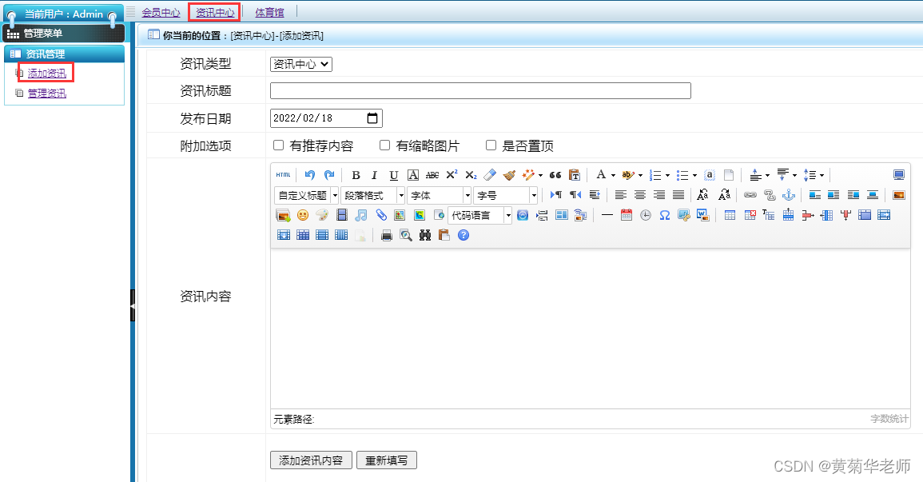The width and height of the screenshot is (923, 482).
Task: Open the 资讯中心 top tab
Action: point(215,12)
